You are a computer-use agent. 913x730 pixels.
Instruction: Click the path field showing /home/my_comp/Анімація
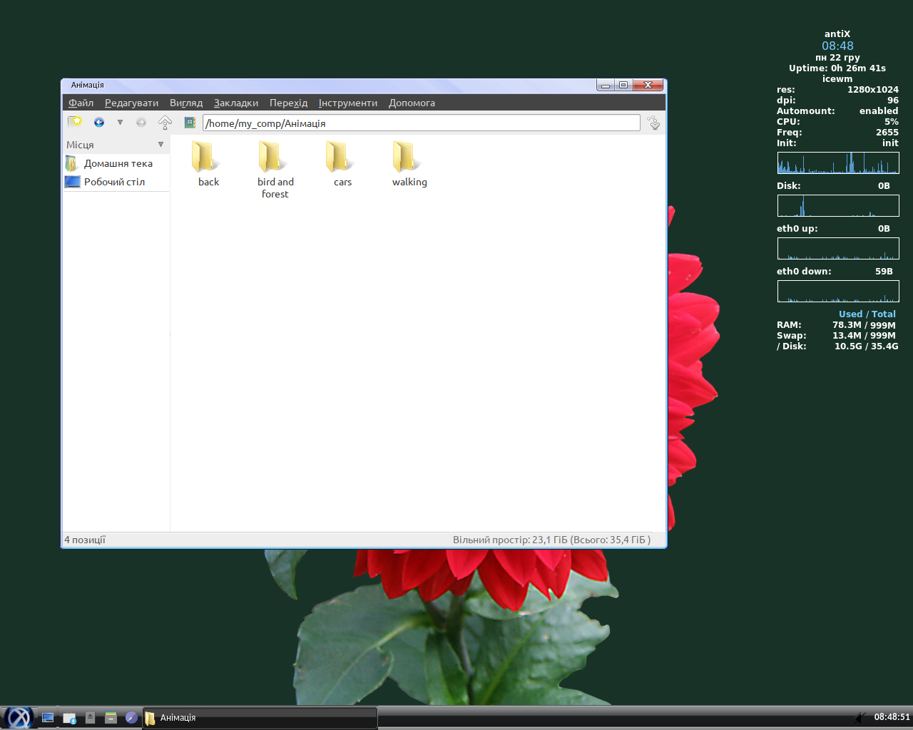[421, 123]
